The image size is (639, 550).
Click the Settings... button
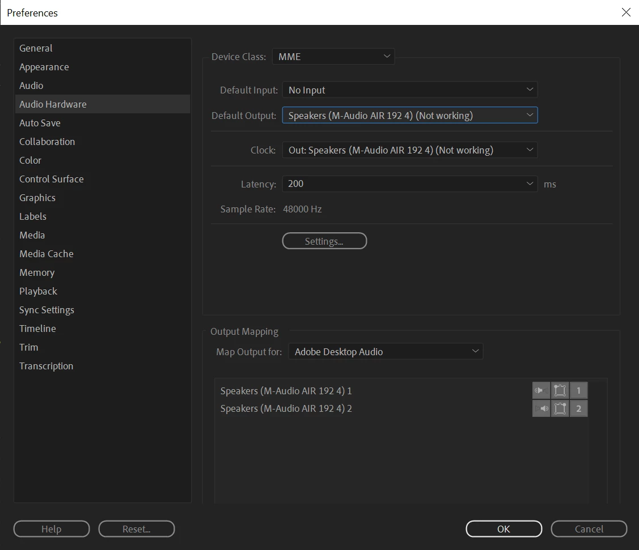(x=324, y=241)
